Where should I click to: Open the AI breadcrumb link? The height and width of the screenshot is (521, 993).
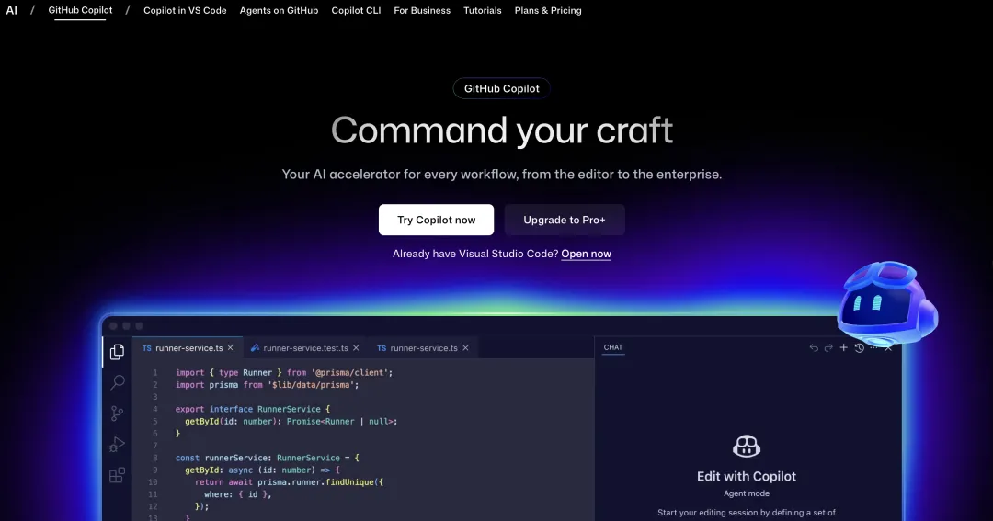pos(11,10)
